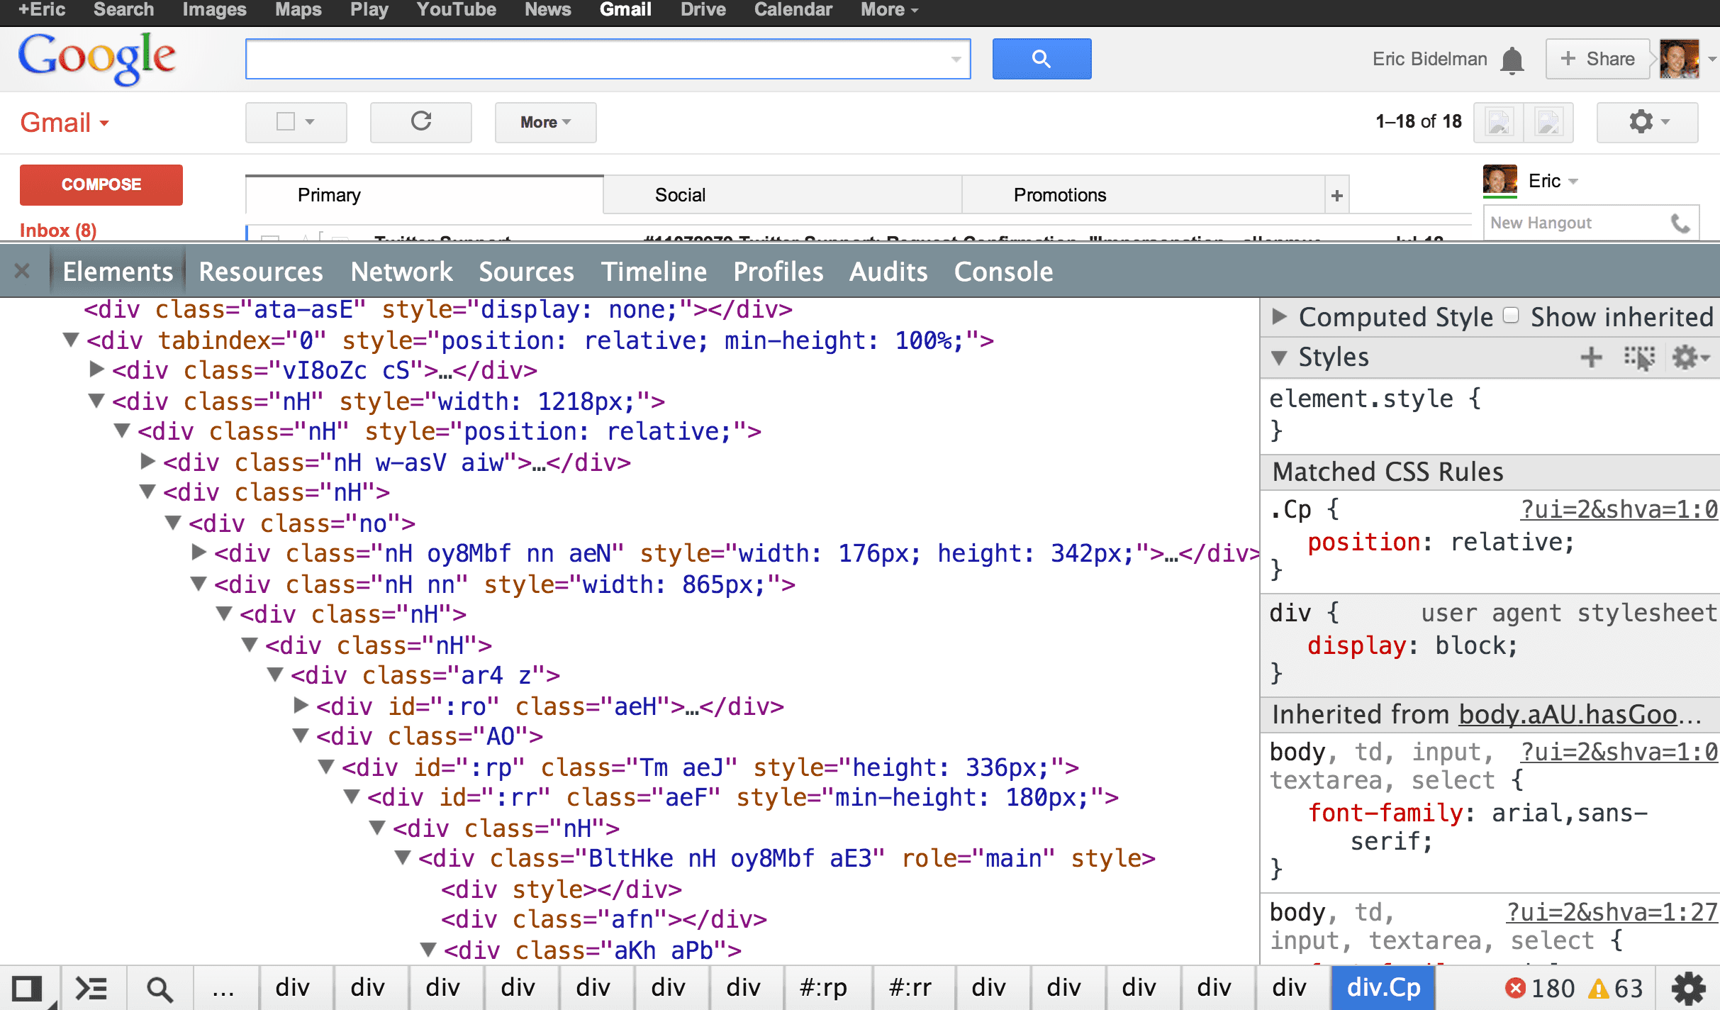Enable the Computed Style panel toggle
This screenshot has height=1010, width=1720.
pyautogui.click(x=1284, y=318)
